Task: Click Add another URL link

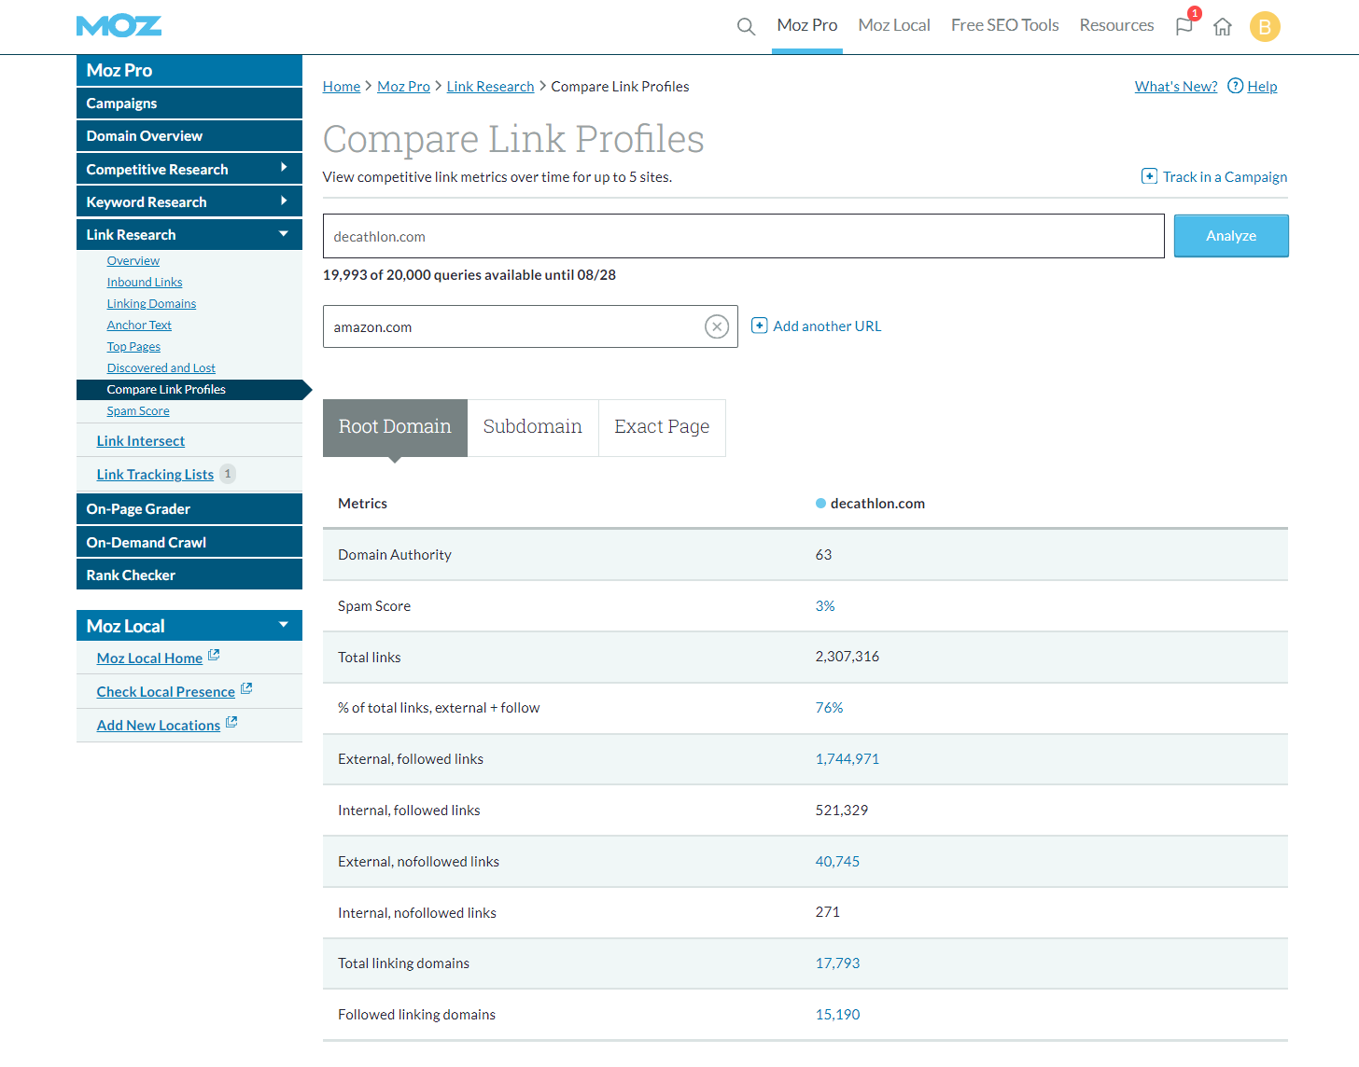Action: [x=827, y=326]
